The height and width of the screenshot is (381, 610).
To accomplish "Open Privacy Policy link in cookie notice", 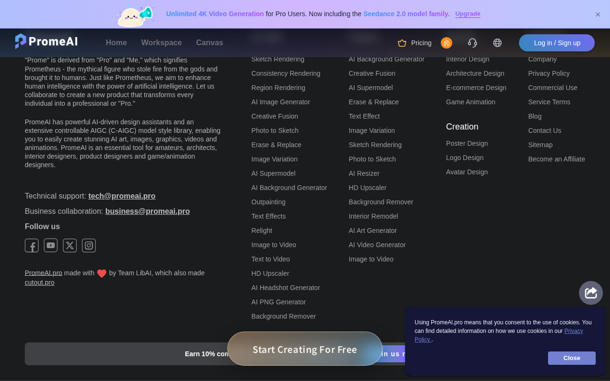I will 573,331.
